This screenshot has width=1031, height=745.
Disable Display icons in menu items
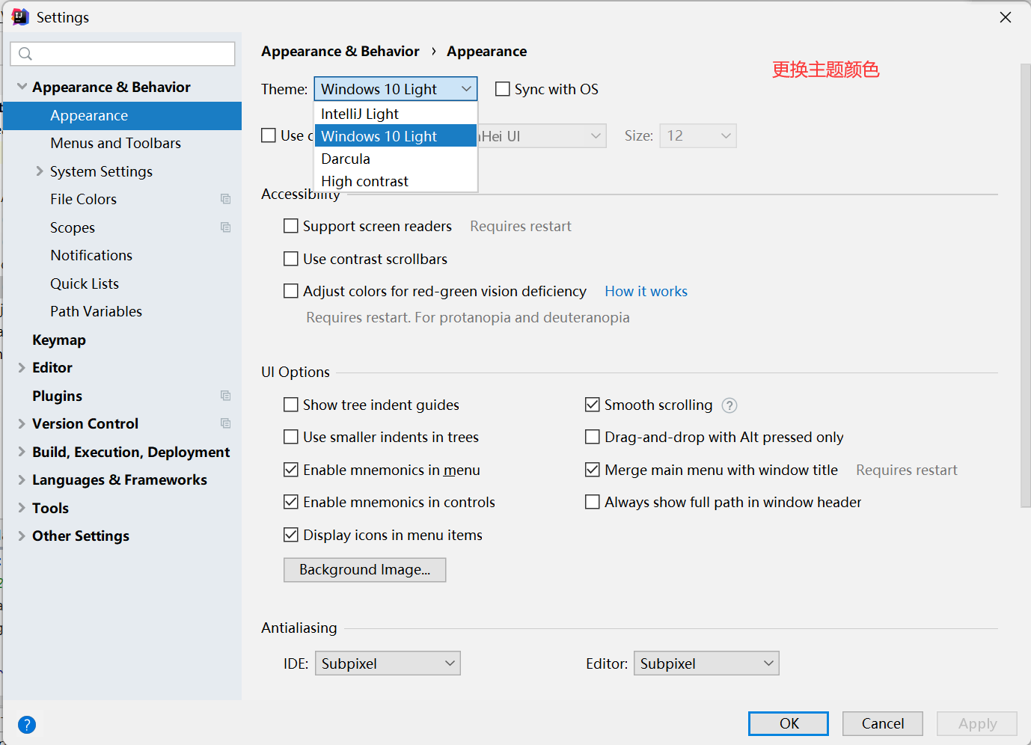pos(291,535)
